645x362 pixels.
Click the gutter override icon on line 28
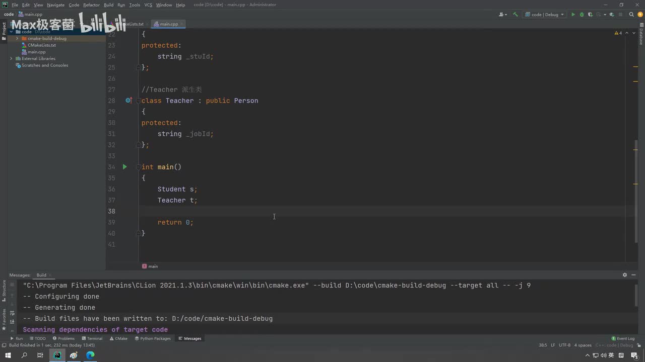click(128, 101)
